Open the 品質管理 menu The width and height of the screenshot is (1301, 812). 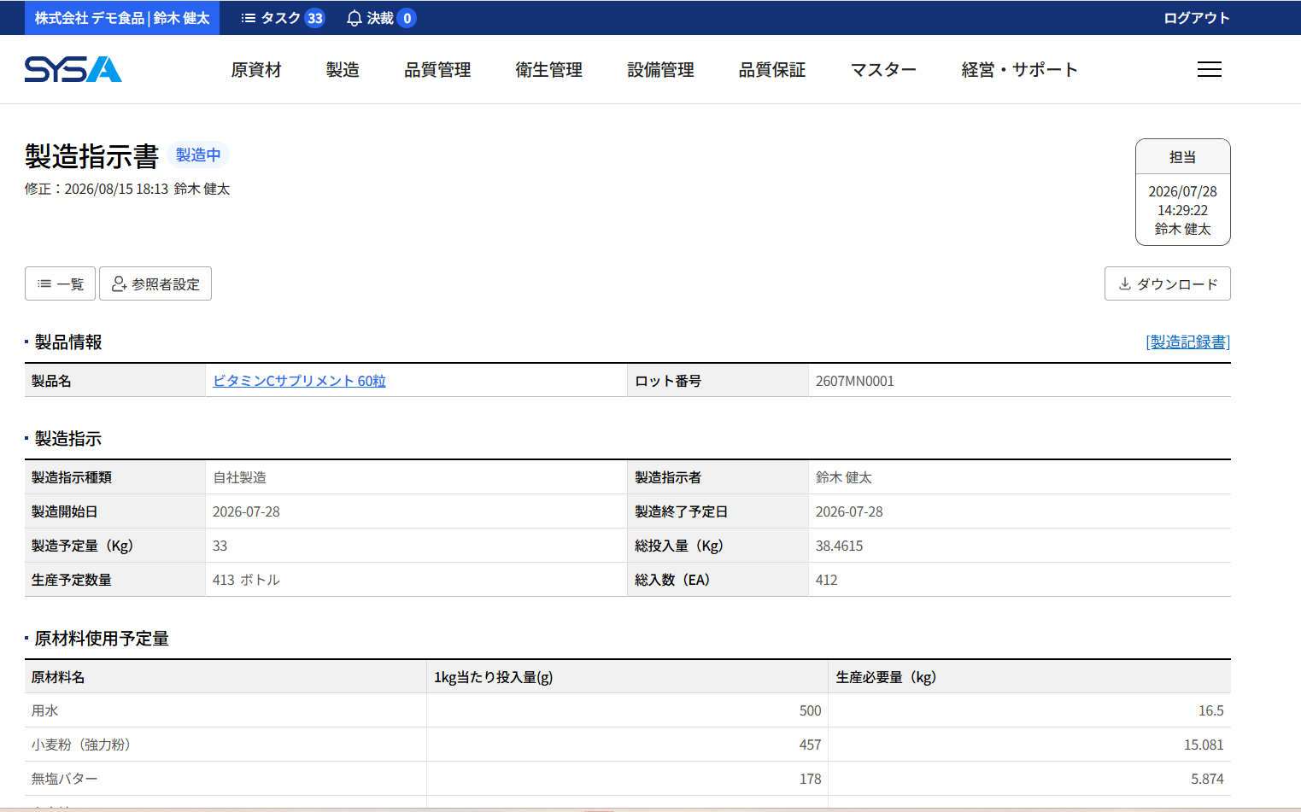(437, 70)
